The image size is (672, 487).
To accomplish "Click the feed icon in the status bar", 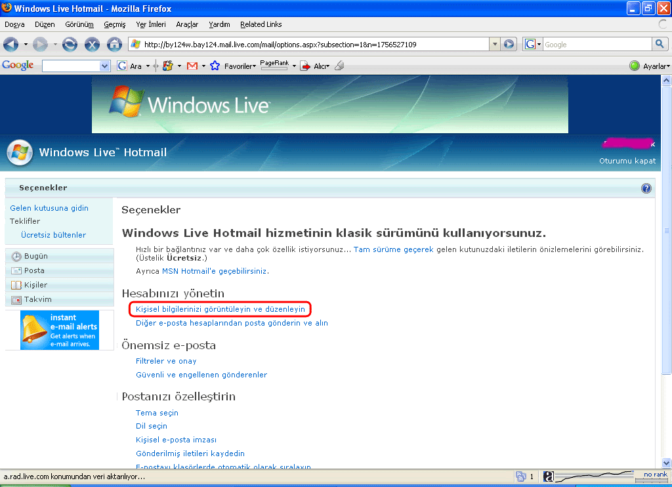I will click(520, 476).
